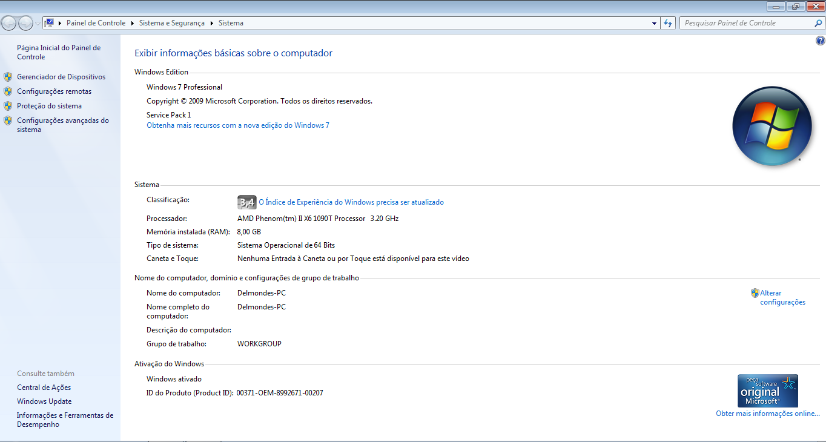Click the Copyright 2009 Microsoft Corporation text
The height and width of the screenshot is (442, 826).
259,101
